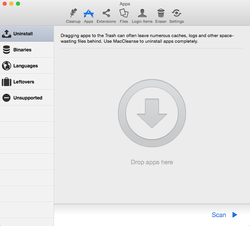The width and height of the screenshot is (250, 226).
Task: Click the Eraser toolbar label
Action: tap(161, 21)
